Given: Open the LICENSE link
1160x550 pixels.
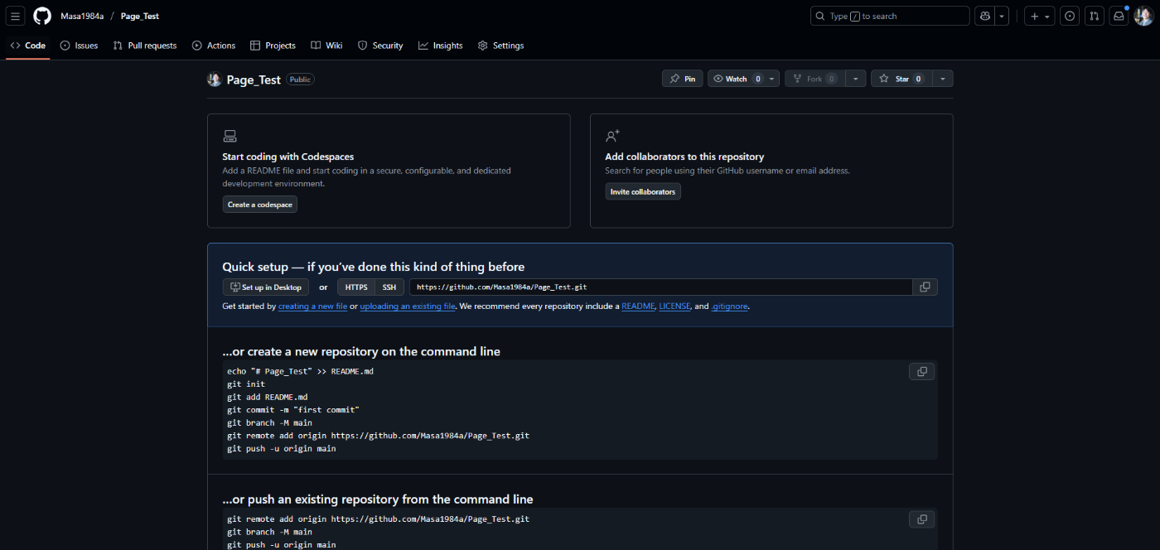Looking at the screenshot, I should click(x=674, y=306).
